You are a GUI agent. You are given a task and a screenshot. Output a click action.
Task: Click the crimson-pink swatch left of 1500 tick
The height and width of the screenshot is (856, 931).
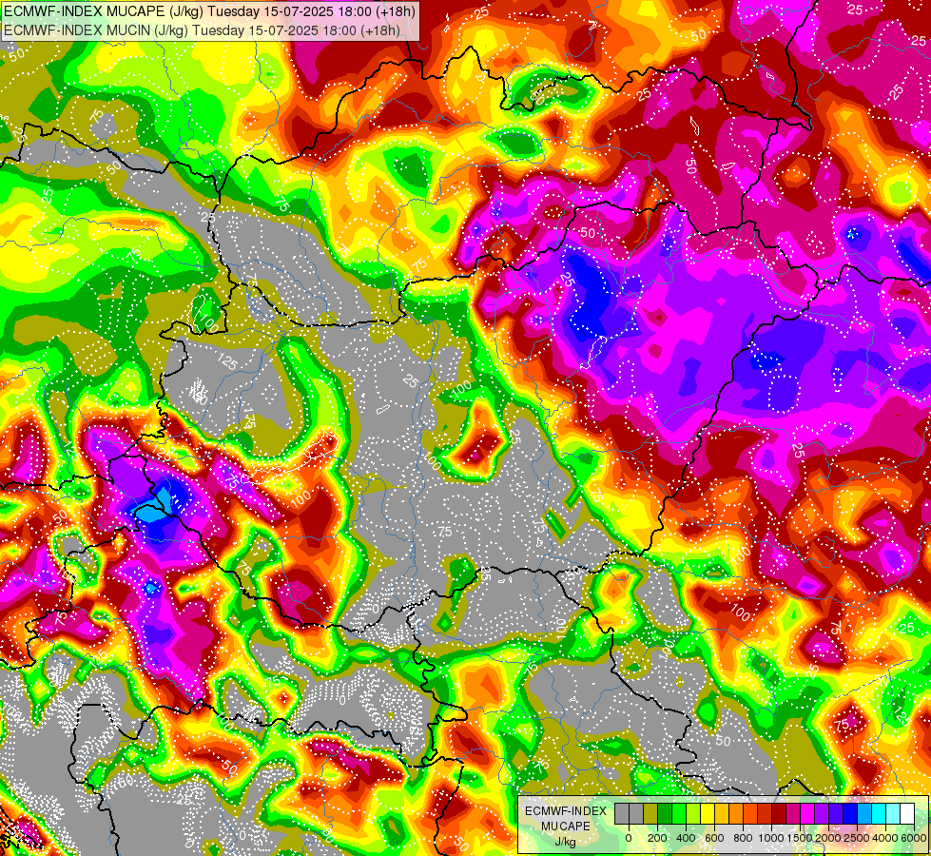pyautogui.click(x=793, y=814)
